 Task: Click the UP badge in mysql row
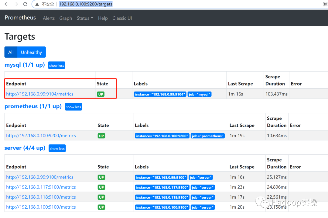(101, 94)
